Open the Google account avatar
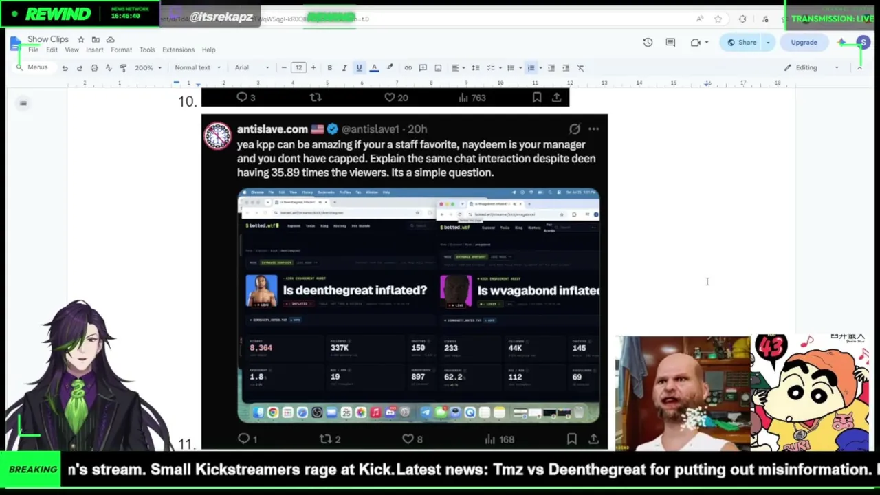Image resolution: width=880 pixels, height=495 pixels. [x=863, y=43]
